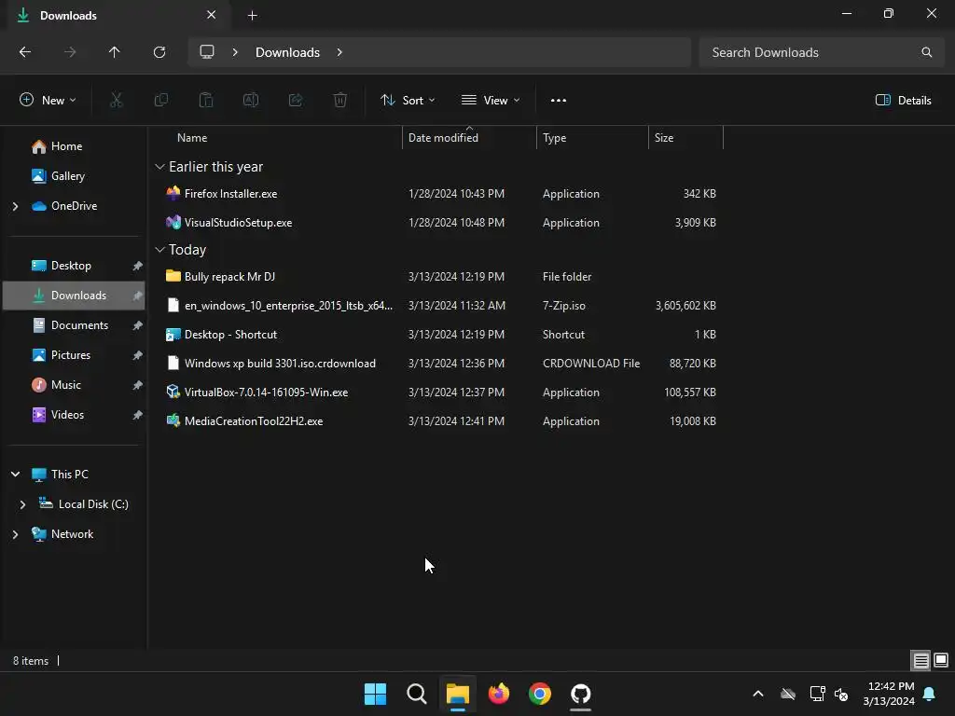
Task: Click in the Search Downloads field
Action: point(821,52)
